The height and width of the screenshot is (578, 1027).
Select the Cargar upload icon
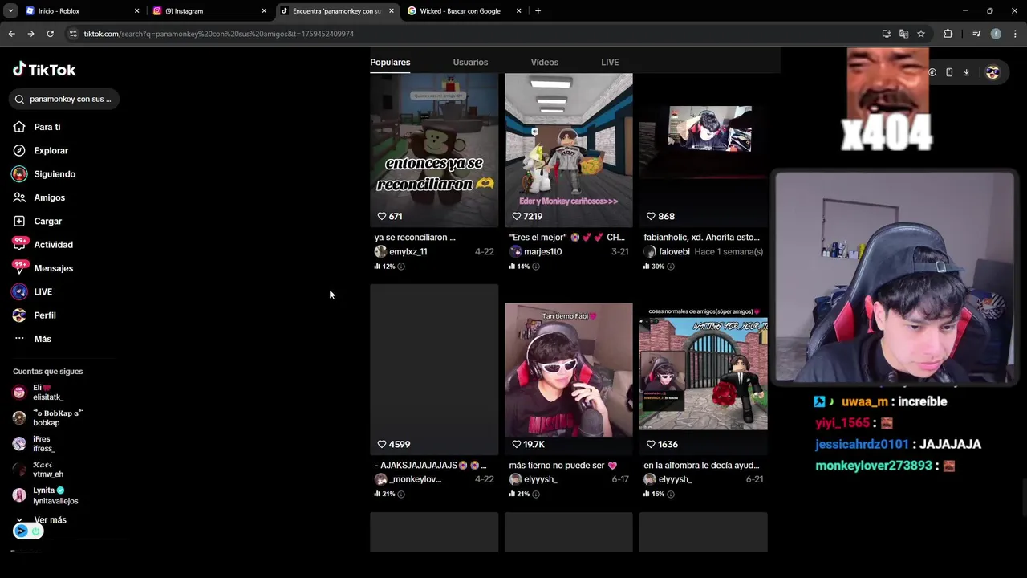(19, 221)
